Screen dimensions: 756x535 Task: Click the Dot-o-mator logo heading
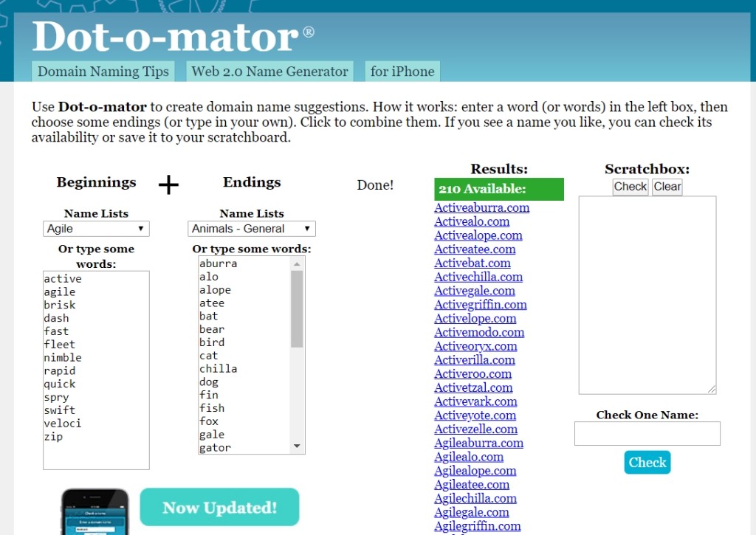click(173, 36)
